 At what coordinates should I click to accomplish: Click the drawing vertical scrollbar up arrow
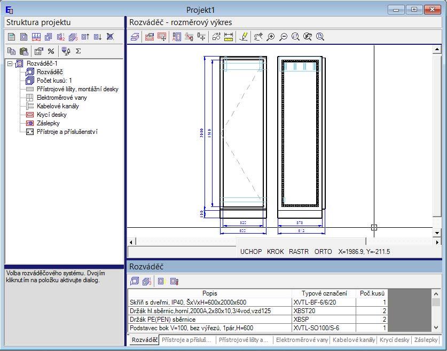coord(437,50)
